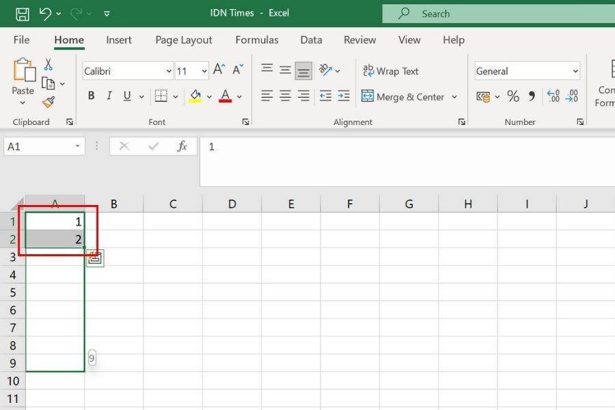Open the View tab
This screenshot has width=615, height=410.
click(409, 40)
